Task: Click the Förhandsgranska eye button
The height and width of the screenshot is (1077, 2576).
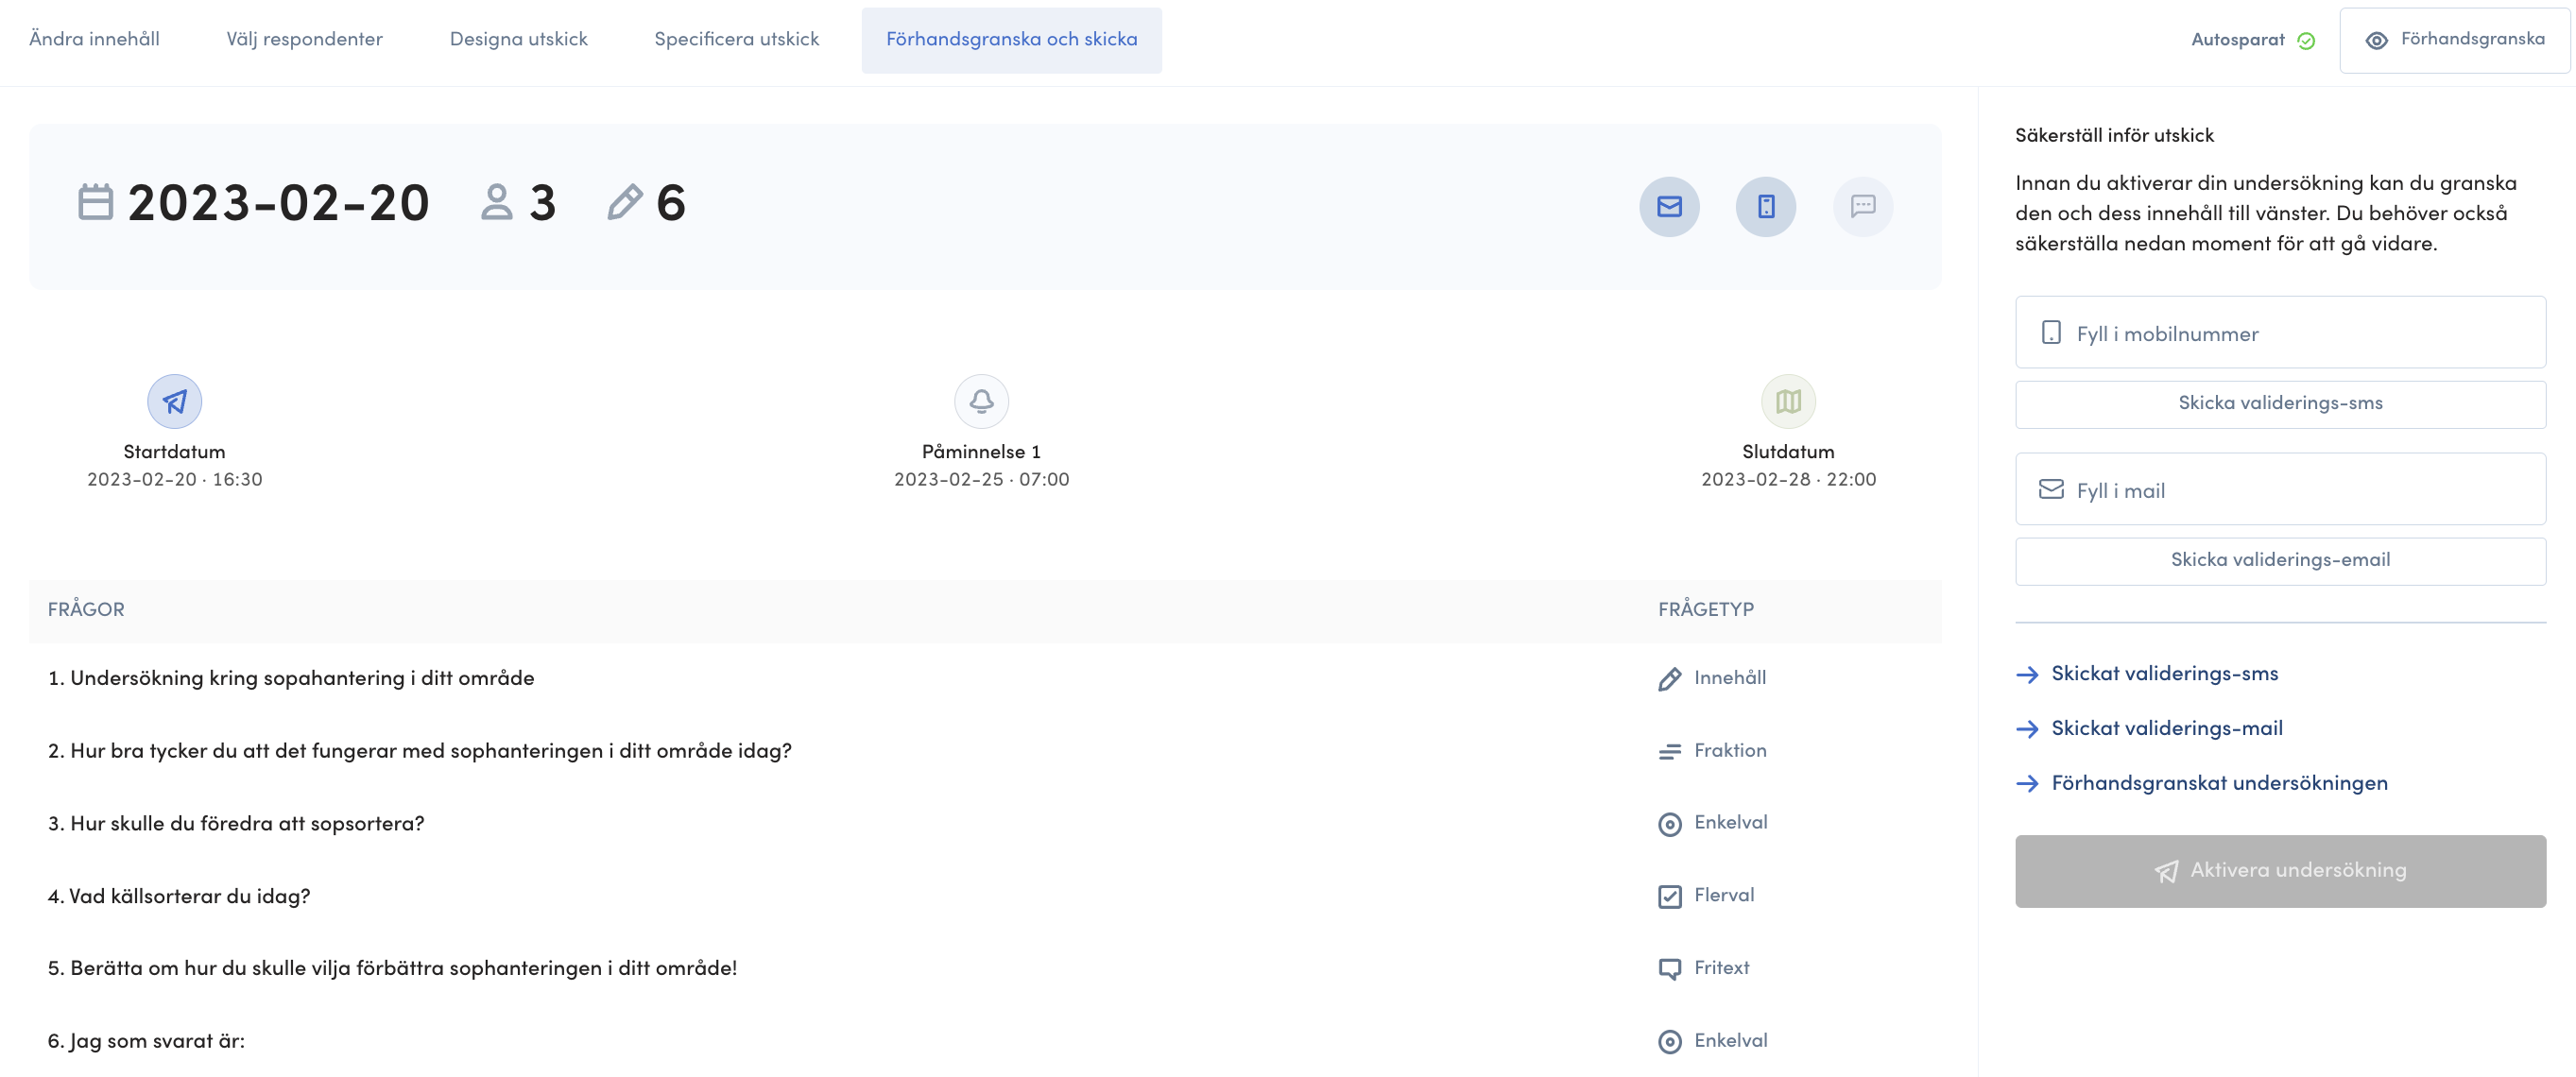Action: point(2454,40)
